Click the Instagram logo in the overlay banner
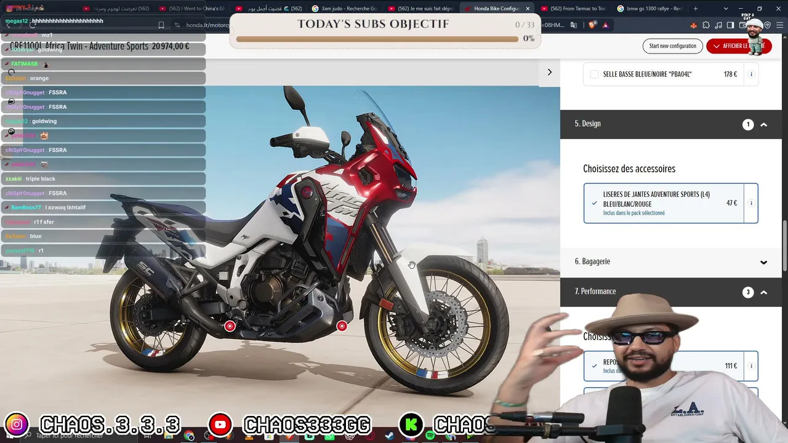 [17, 425]
